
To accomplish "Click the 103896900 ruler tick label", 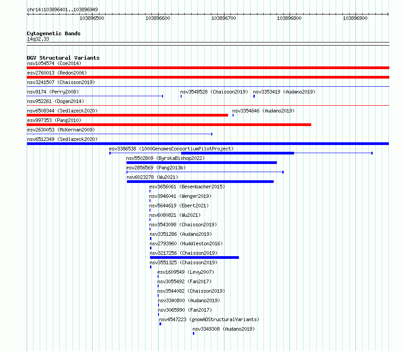I will 355,18.
